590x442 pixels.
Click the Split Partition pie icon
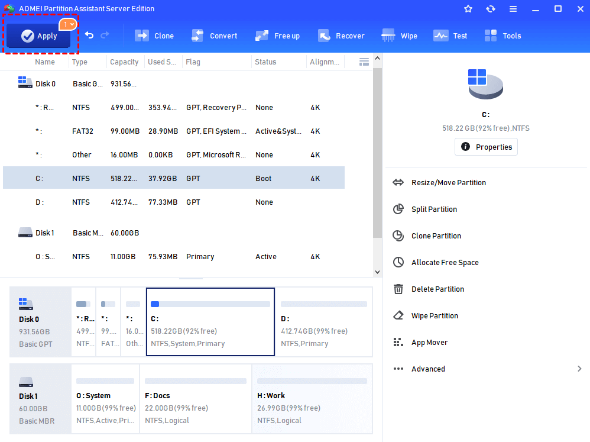398,209
